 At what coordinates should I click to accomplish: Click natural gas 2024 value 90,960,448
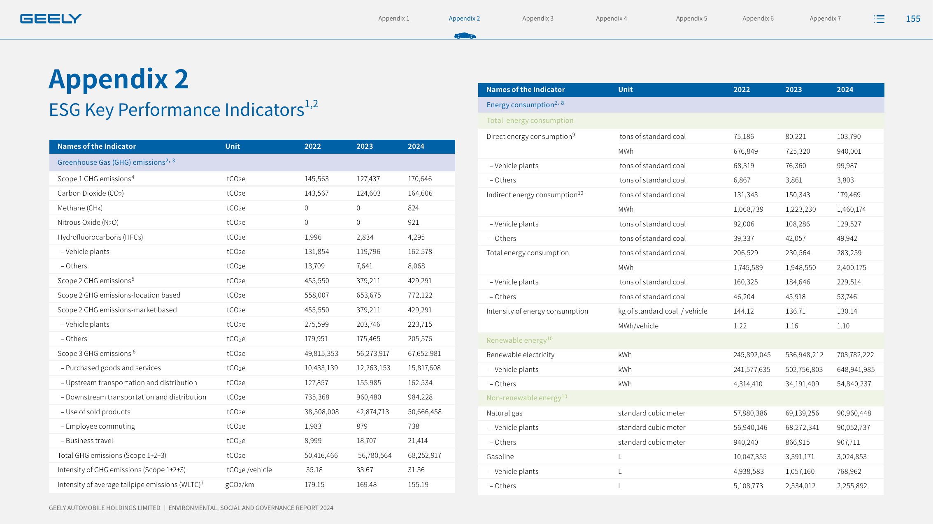854,413
